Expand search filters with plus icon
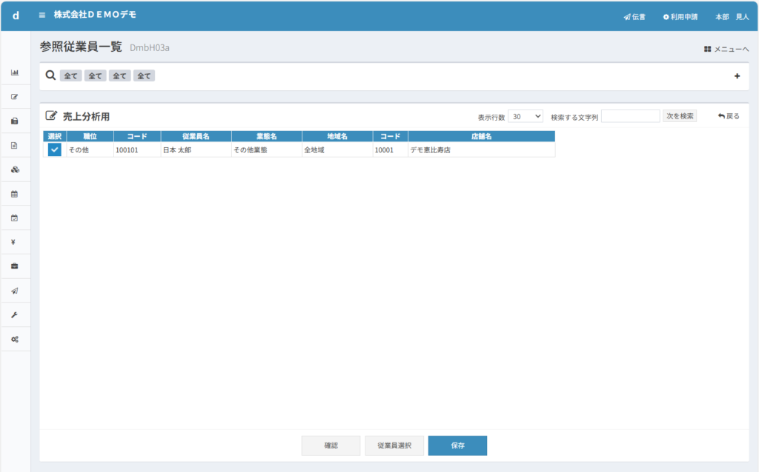 737,76
